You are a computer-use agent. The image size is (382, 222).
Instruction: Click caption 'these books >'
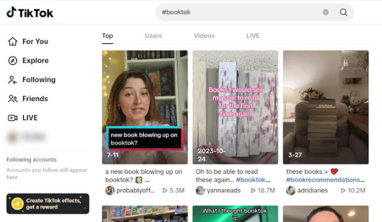click(x=307, y=171)
